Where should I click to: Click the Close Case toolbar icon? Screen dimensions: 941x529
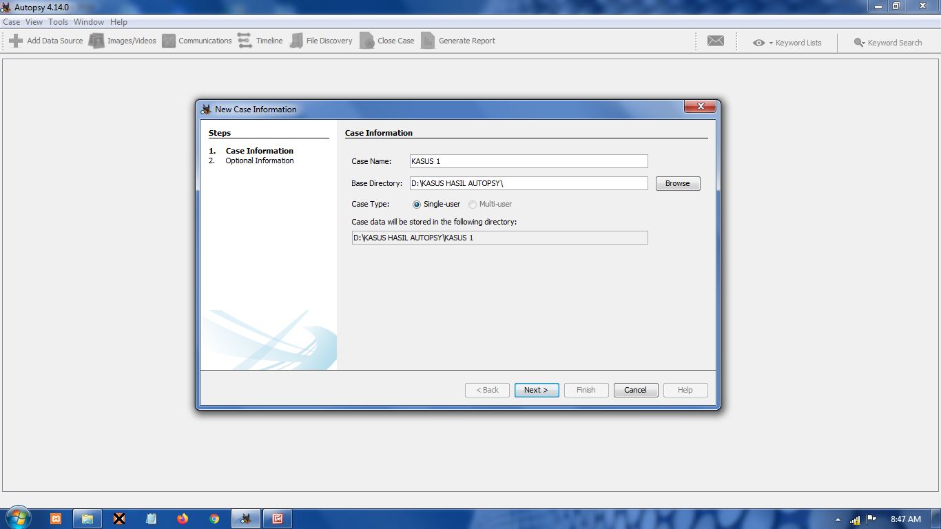(x=367, y=41)
